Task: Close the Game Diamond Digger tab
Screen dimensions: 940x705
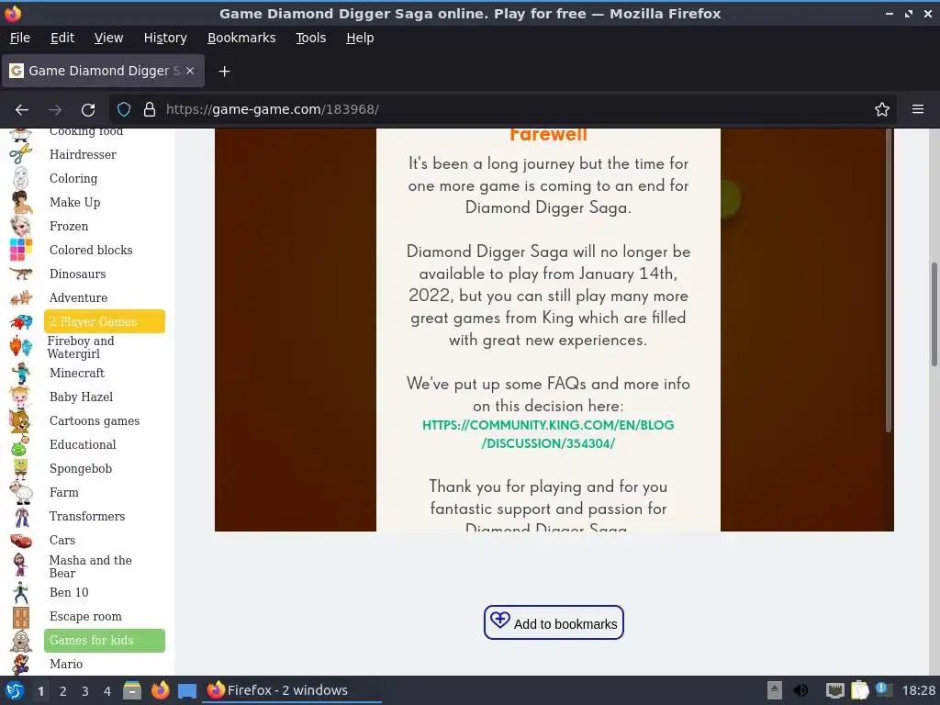Action: (x=190, y=71)
